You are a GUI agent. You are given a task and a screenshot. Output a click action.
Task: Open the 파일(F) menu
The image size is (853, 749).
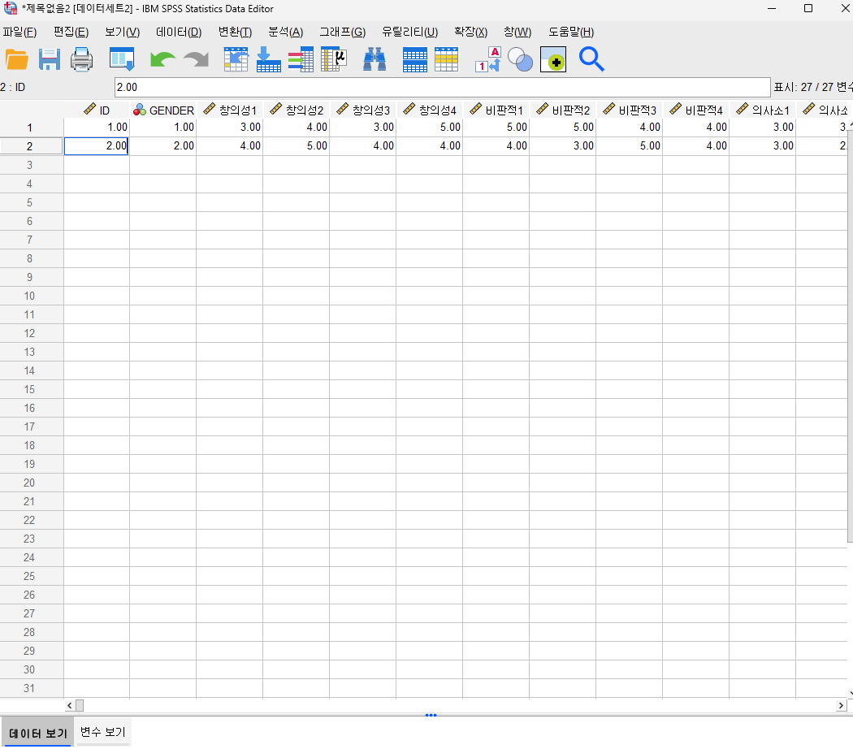pos(19,32)
